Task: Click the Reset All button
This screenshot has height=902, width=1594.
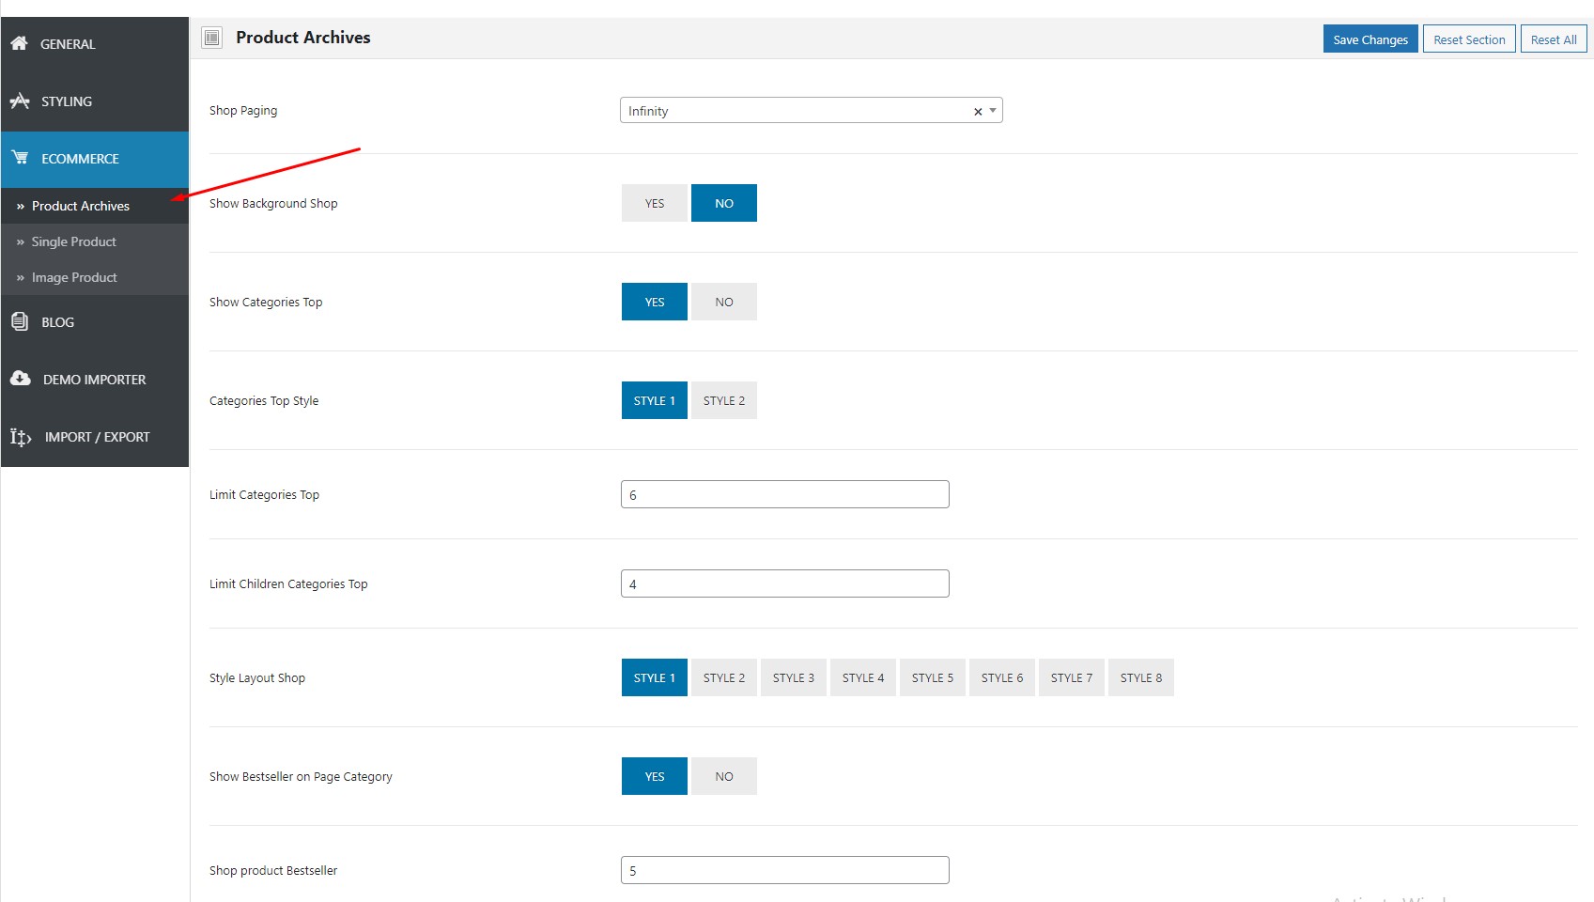Action: point(1554,39)
